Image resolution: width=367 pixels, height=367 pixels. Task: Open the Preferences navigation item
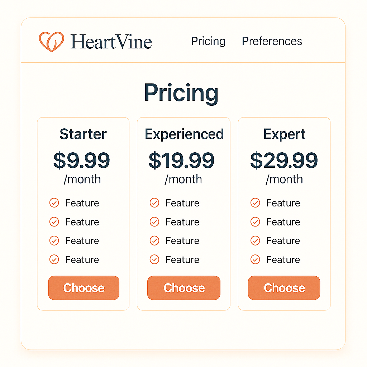272,41
